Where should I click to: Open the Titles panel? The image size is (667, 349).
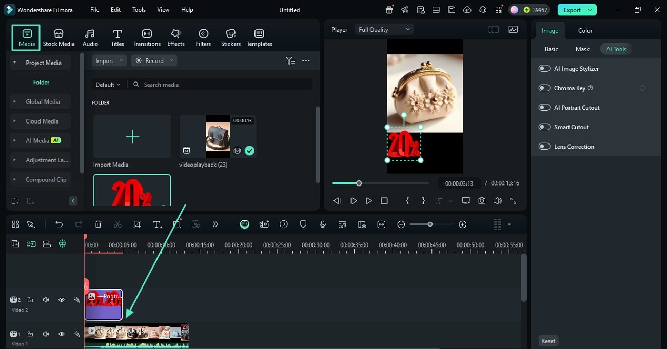tap(117, 38)
